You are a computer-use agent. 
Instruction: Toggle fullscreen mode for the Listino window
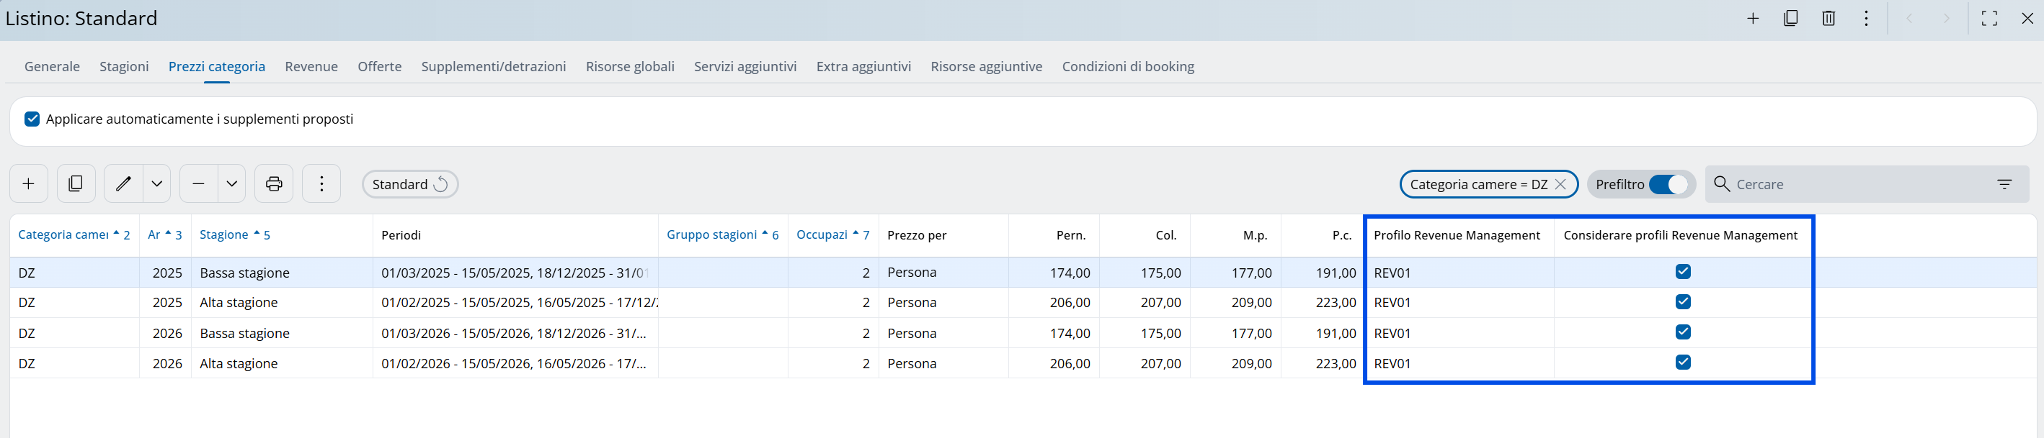1989,18
